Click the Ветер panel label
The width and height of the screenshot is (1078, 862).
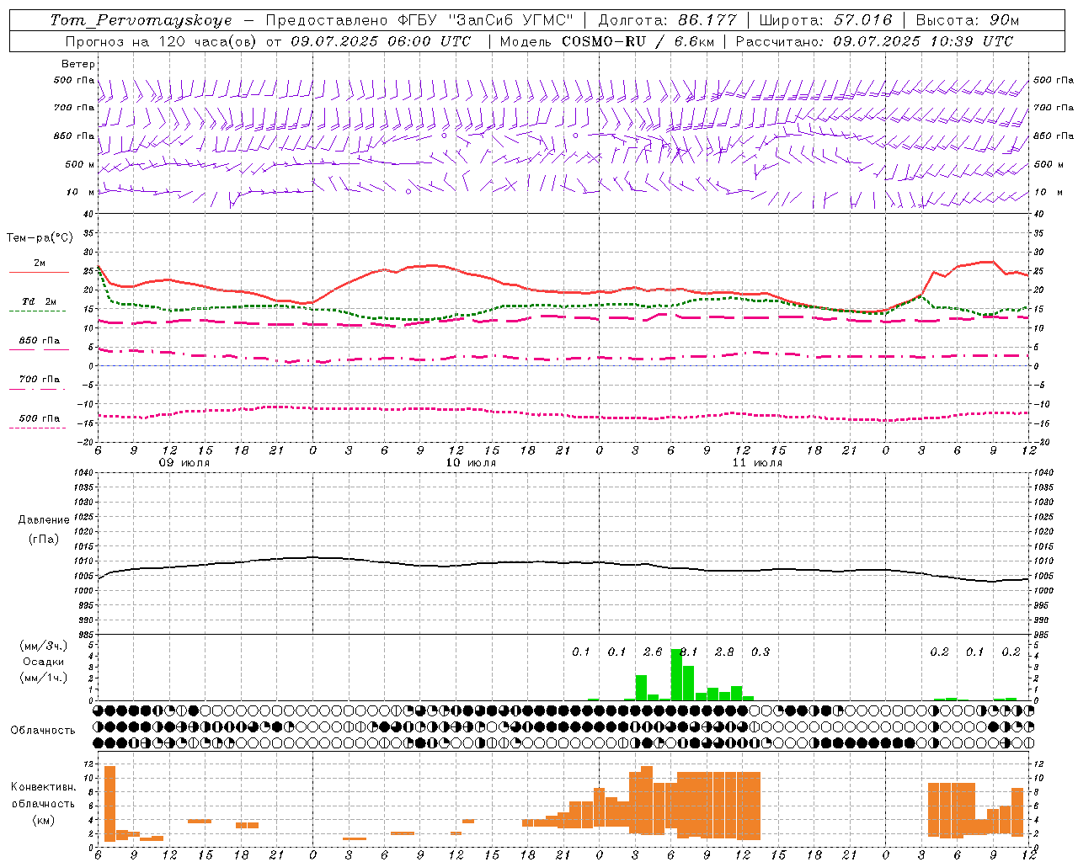(78, 64)
